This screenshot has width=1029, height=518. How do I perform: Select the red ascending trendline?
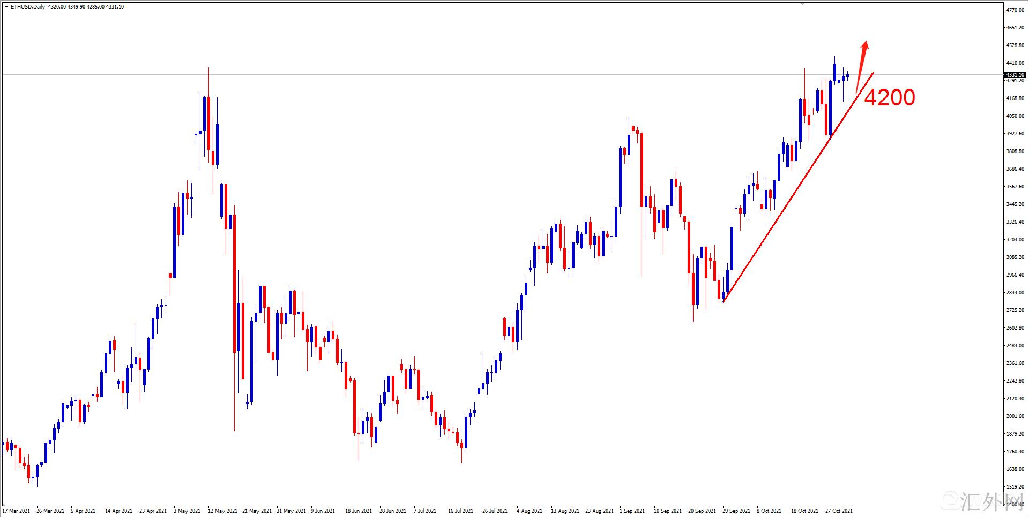pyautogui.click(x=798, y=187)
